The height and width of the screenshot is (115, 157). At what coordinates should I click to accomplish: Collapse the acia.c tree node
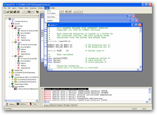pyautogui.click(x=13, y=28)
